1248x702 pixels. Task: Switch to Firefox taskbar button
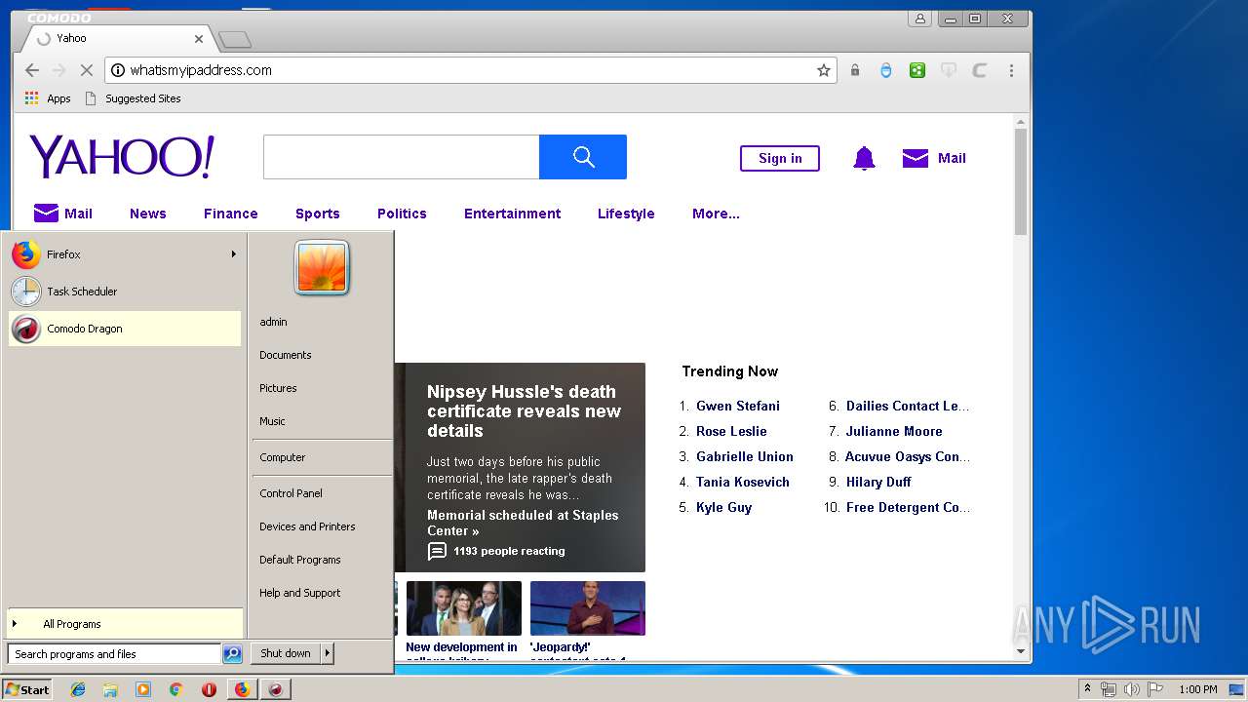pyautogui.click(x=242, y=689)
